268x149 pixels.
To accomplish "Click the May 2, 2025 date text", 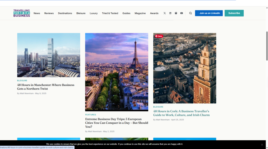I will coord(109,131).
